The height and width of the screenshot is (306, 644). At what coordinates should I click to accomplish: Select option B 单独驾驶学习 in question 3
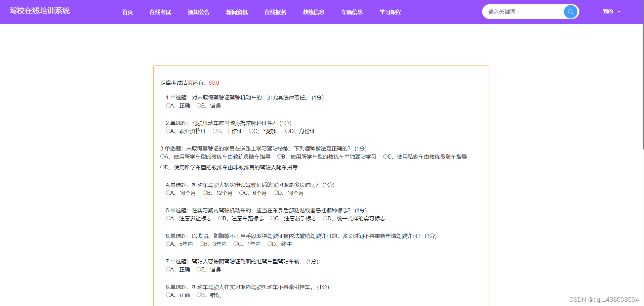pos(279,157)
